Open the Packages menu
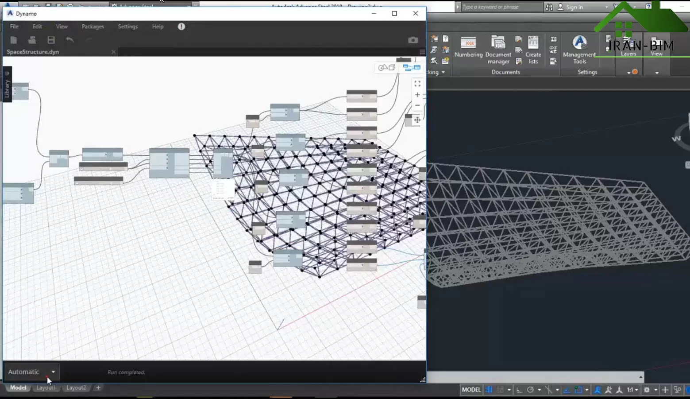Viewport: 690px width, 399px height. pos(93,27)
